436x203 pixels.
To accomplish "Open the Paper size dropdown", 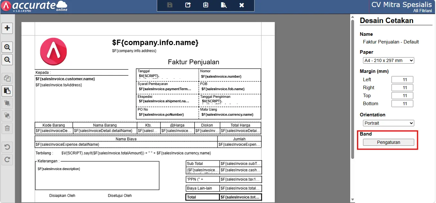I will [388, 60].
